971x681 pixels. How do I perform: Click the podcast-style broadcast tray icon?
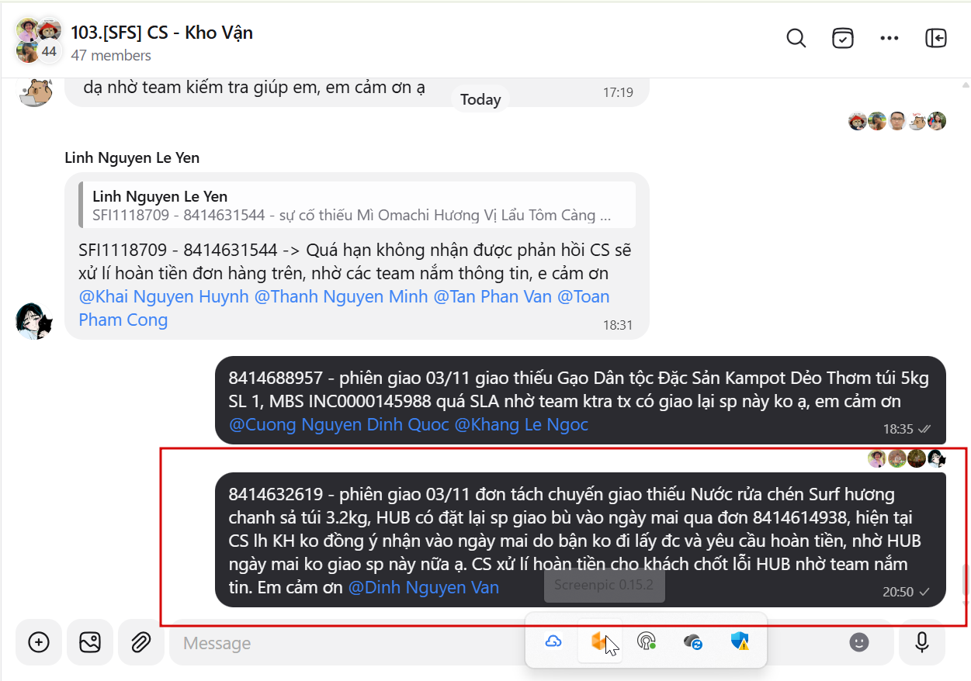click(647, 641)
